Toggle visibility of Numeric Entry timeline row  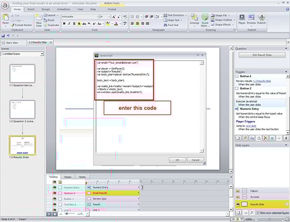[x=54, y=187]
